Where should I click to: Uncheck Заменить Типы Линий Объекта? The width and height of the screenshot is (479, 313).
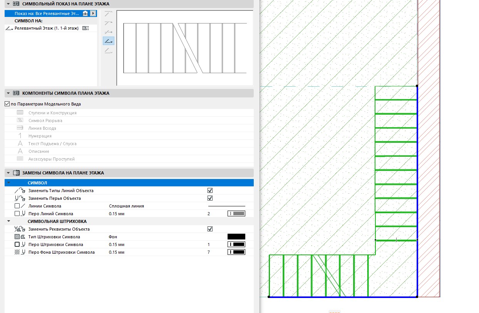click(210, 191)
